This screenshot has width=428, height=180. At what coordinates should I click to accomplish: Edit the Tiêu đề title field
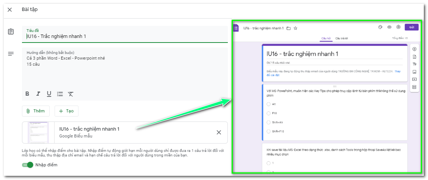[x=125, y=35]
